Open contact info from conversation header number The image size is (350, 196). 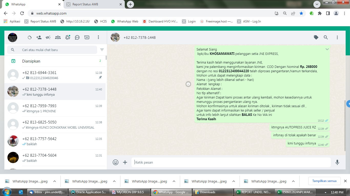point(140,38)
